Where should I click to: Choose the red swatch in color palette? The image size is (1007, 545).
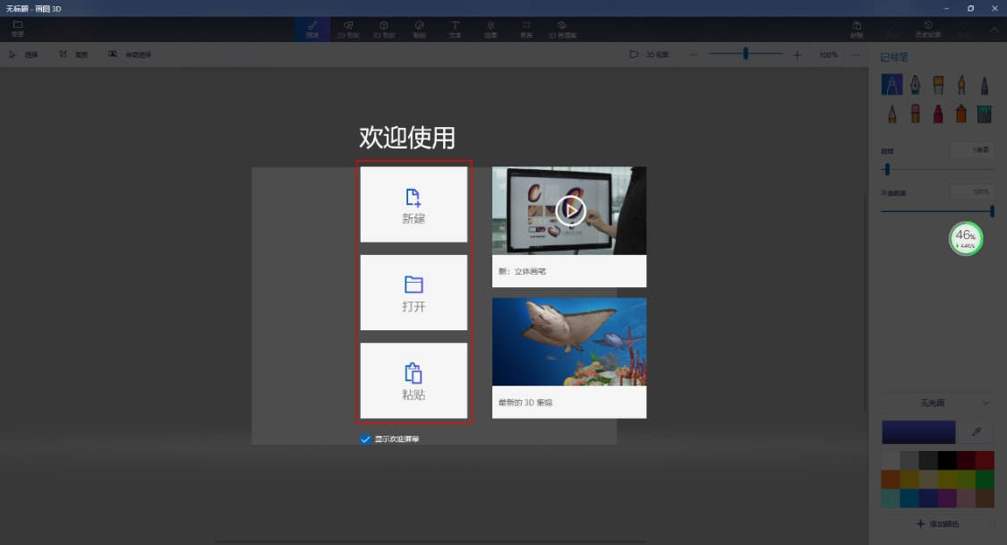point(985,460)
